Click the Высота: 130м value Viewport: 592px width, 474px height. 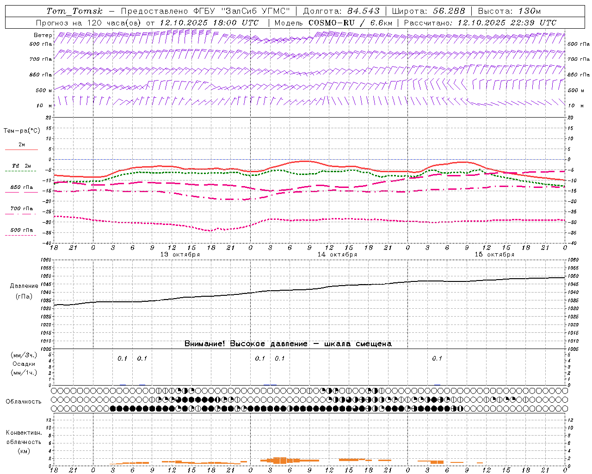(x=509, y=11)
